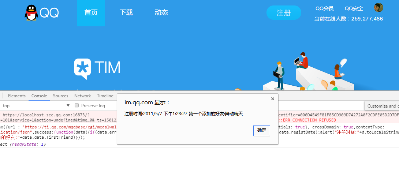
Task: Click the 当前在线人数 counter text
Action: coord(348,19)
